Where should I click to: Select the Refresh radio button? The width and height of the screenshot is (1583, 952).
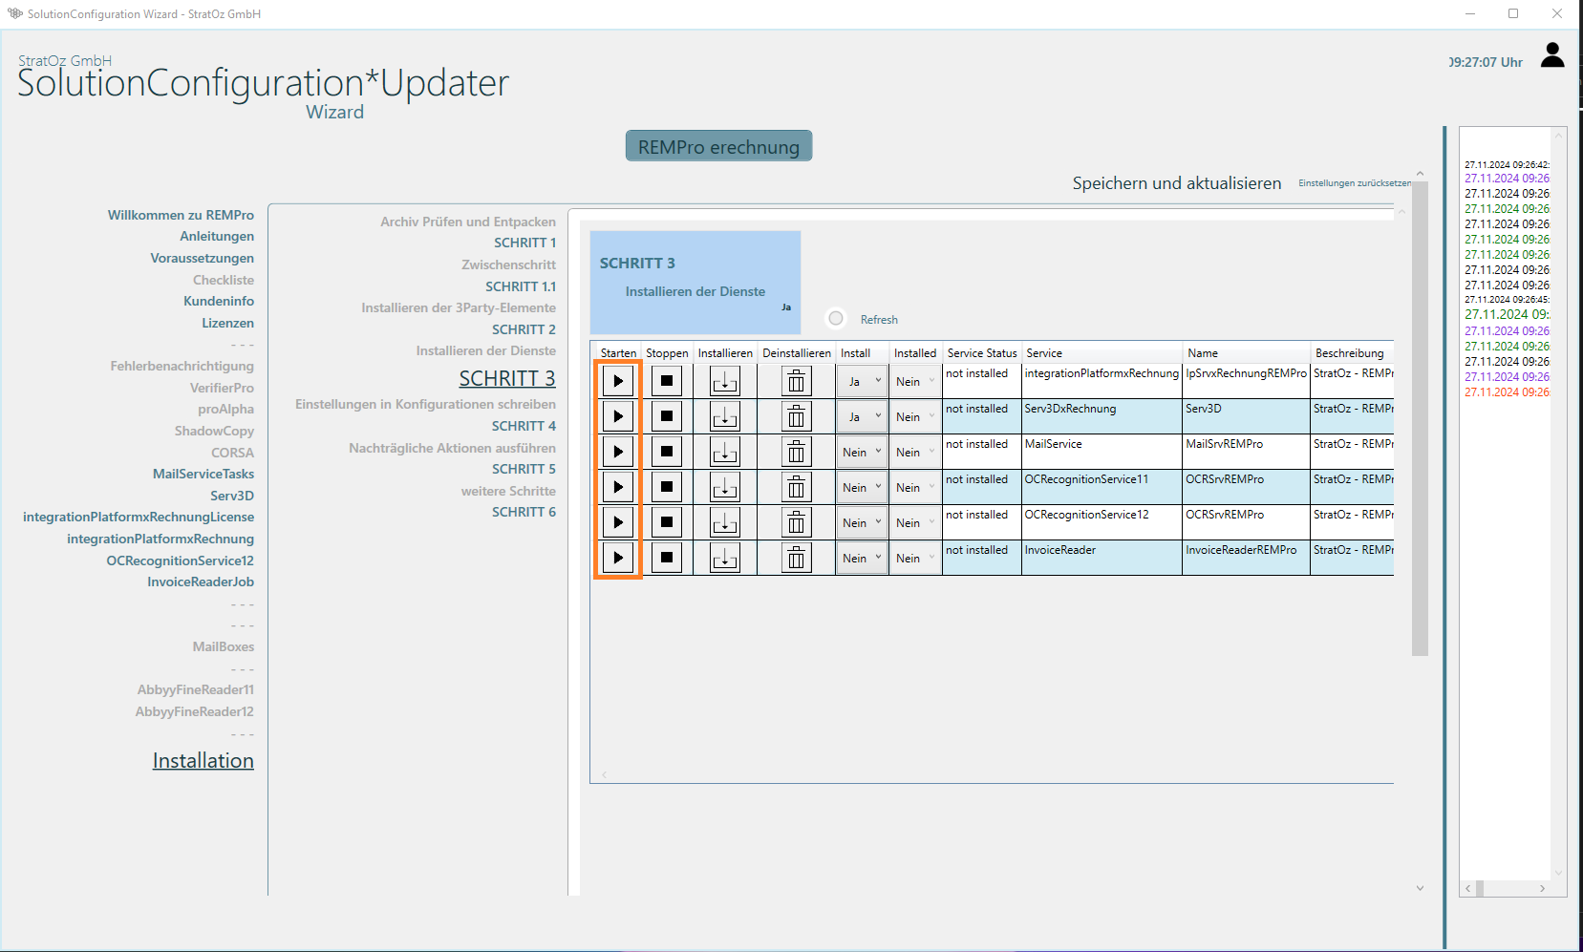coord(836,319)
